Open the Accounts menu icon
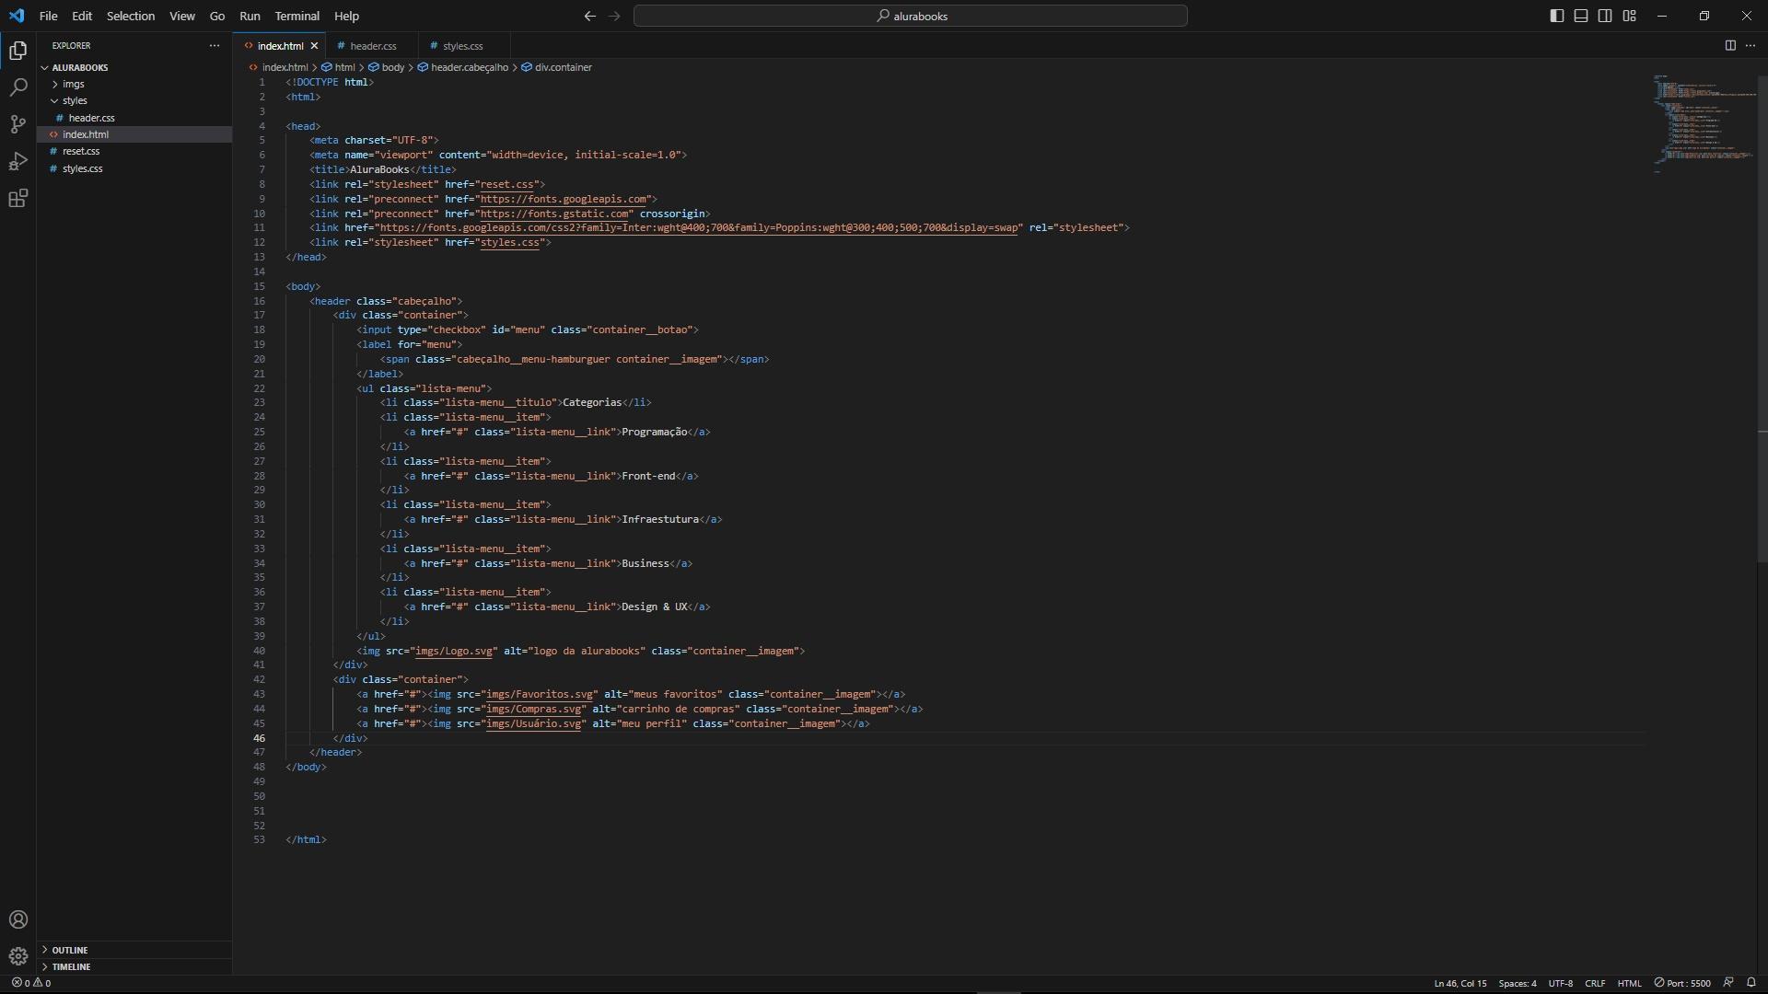The width and height of the screenshot is (1768, 994). click(x=17, y=919)
